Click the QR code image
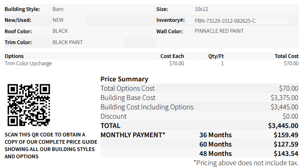This screenshot has width=307, height=168. click(x=29, y=105)
